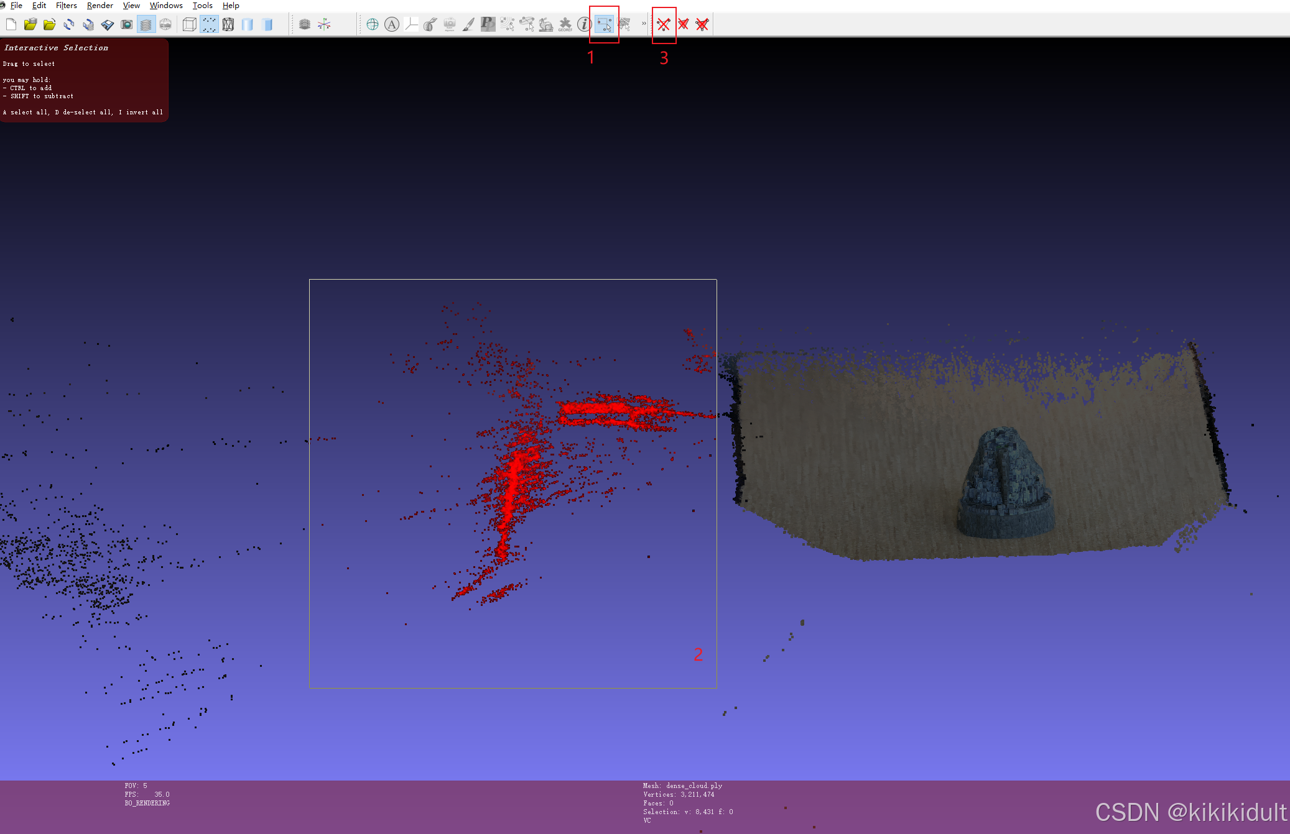Open the Render menu
Viewport: 1290px width, 834px height.
100,6
